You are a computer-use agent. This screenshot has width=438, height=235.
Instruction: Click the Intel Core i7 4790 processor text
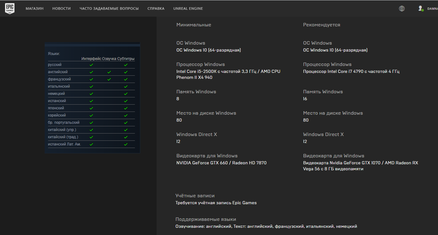coord(351,71)
